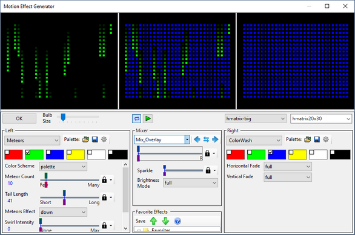Uncheck the Left green palette checkbox
Screen dimensions: 355x235
coord(28,152)
